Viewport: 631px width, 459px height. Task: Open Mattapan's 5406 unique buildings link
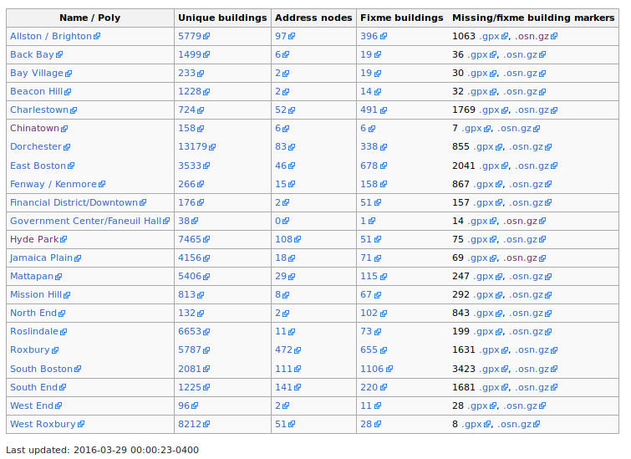189,276
